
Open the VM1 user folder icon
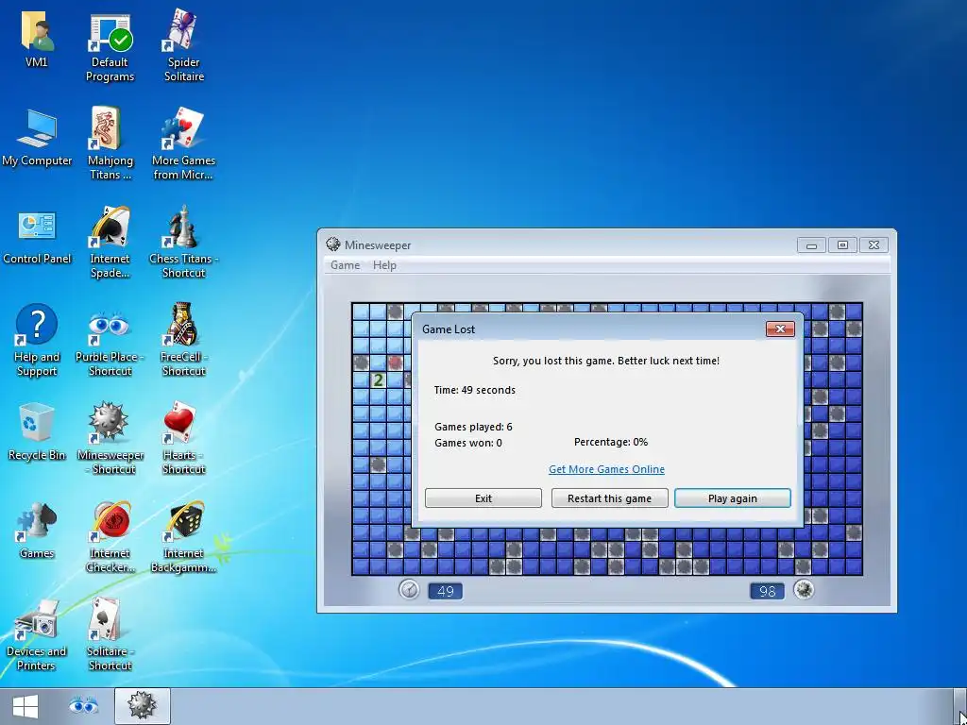coord(37,38)
